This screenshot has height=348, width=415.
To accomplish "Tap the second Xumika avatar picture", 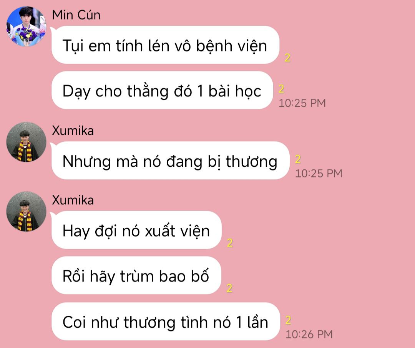I will (26, 211).
